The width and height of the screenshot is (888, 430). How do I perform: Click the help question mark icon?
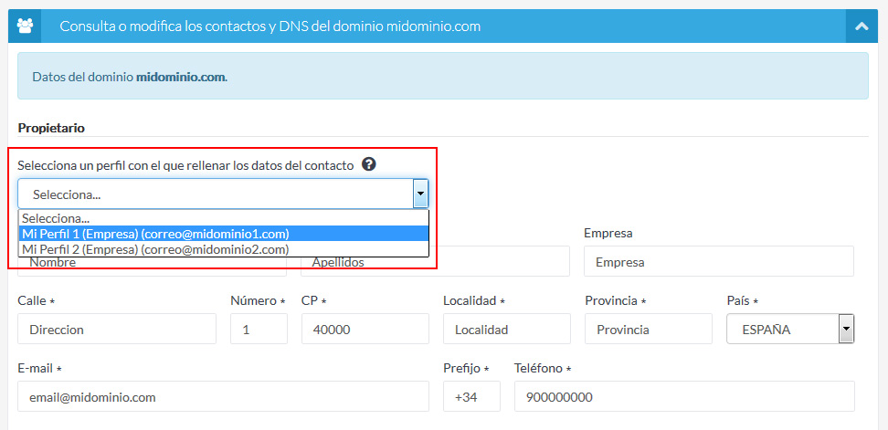[369, 164]
